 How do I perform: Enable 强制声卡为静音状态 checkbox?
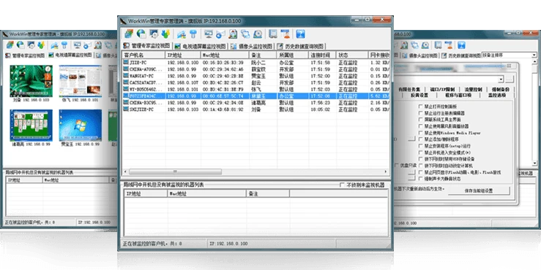pos(421,179)
